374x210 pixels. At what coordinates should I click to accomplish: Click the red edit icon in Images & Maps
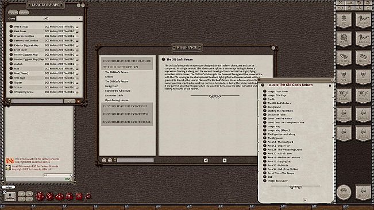click(78, 101)
